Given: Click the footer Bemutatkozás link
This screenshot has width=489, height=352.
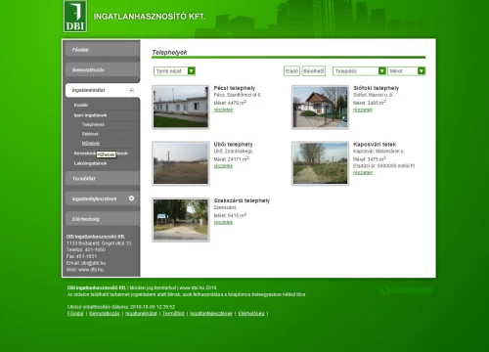Looking at the screenshot, I should click(x=105, y=314).
